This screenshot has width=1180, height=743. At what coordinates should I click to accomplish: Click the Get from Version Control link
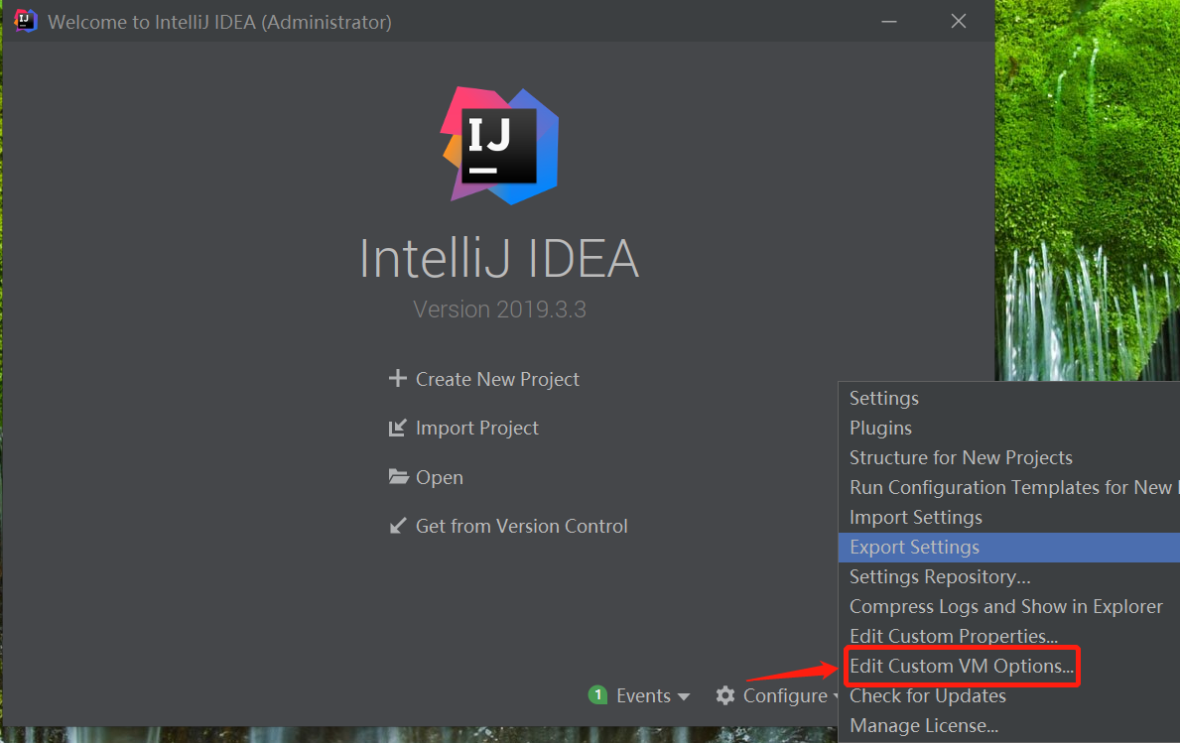(x=521, y=526)
